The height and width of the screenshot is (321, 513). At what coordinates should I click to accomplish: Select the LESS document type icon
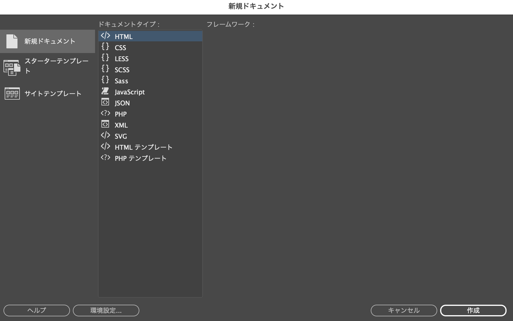point(106,58)
